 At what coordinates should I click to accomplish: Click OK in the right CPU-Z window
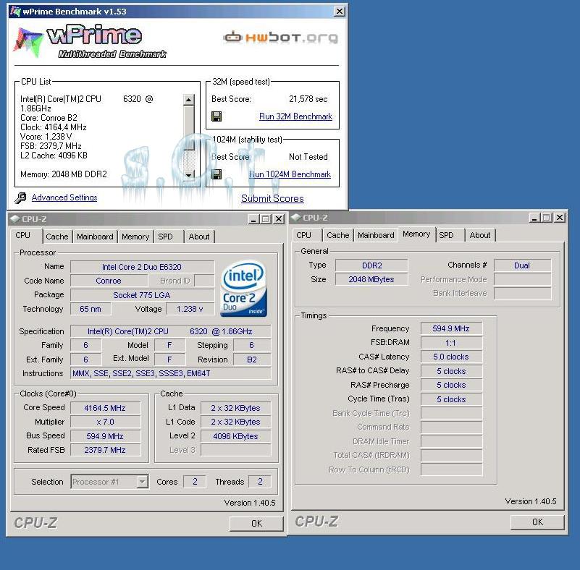click(537, 522)
